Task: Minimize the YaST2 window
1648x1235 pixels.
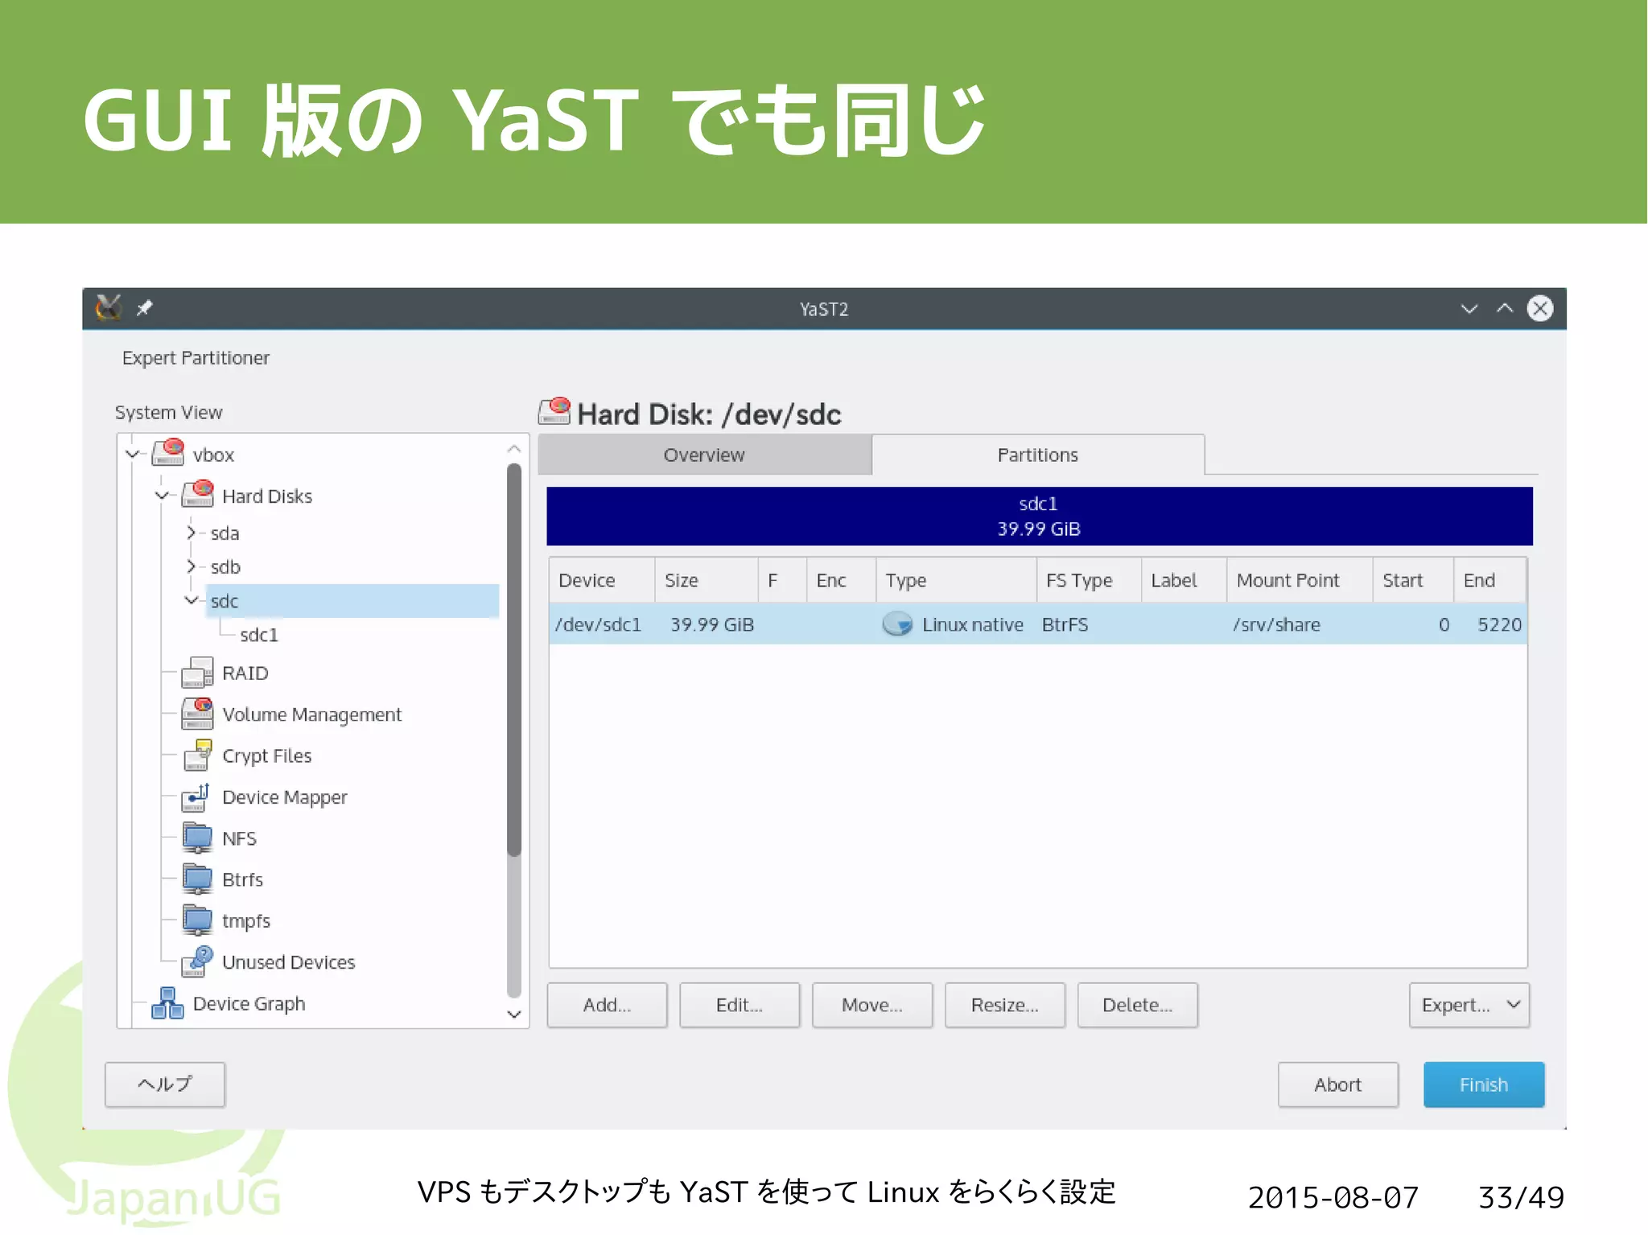Action: tap(1469, 308)
